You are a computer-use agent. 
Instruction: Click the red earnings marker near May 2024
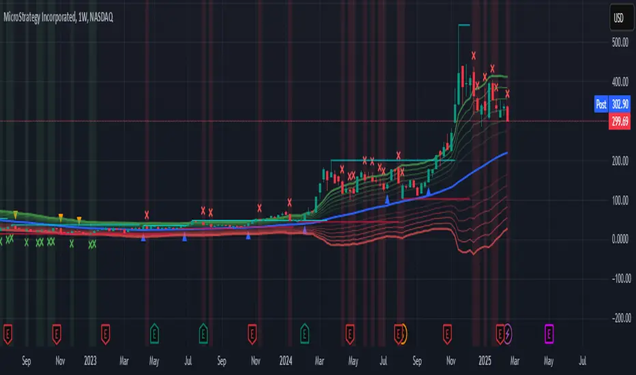coord(349,334)
